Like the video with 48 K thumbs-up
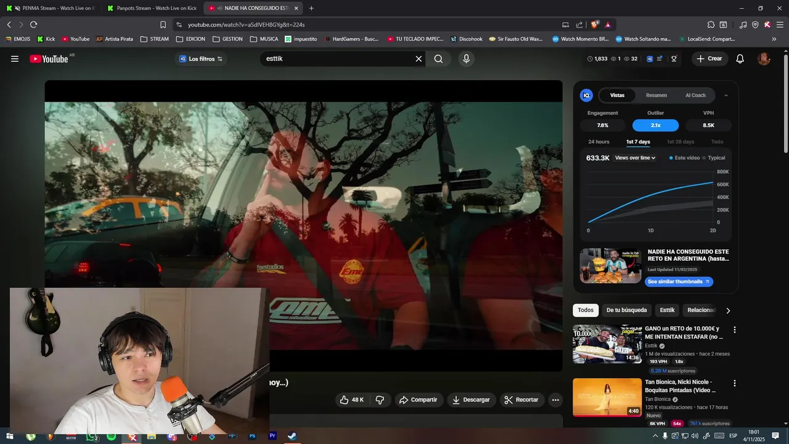Image resolution: width=789 pixels, height=444 pixels. tap(351, 400)
